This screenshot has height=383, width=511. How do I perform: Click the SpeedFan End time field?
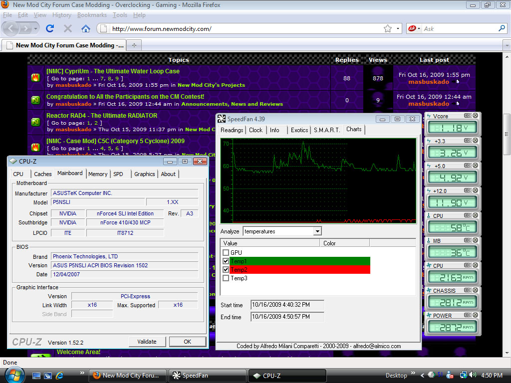tap(287, 317)
